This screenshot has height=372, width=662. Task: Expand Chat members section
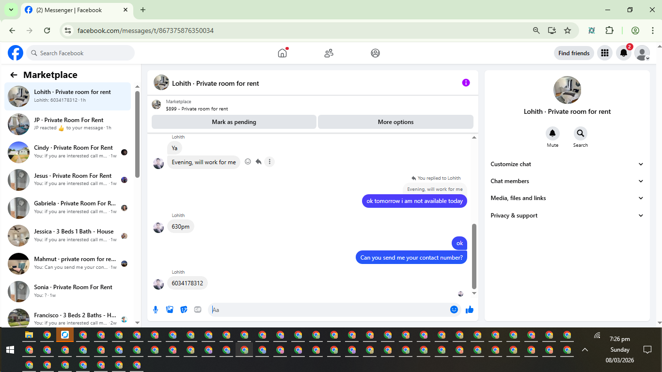(x=567, y=181)
